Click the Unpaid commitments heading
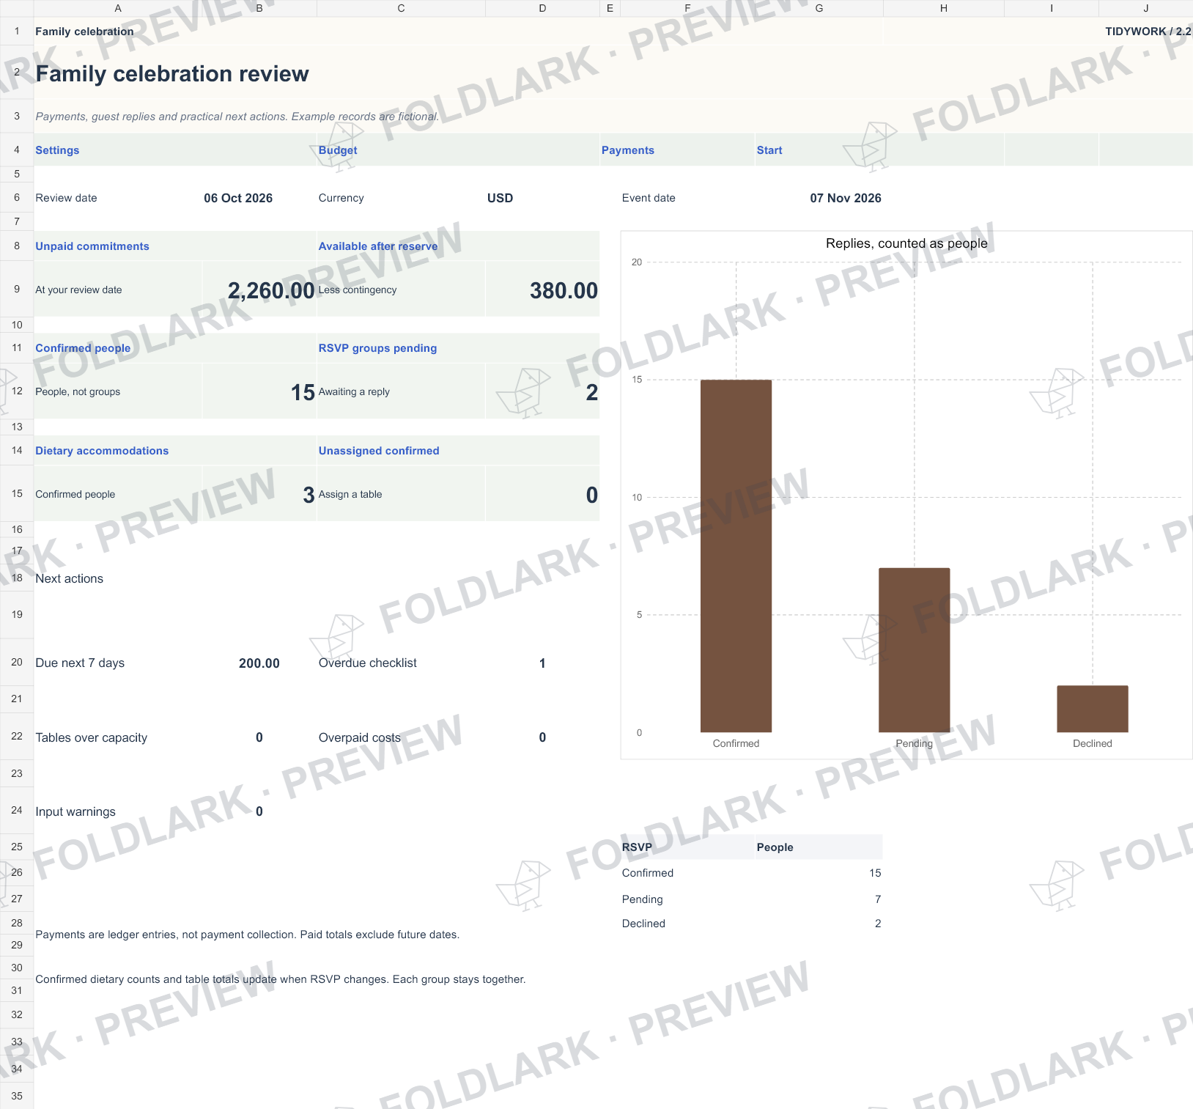Screen dimensions: 1193x1109 [92, 246]
